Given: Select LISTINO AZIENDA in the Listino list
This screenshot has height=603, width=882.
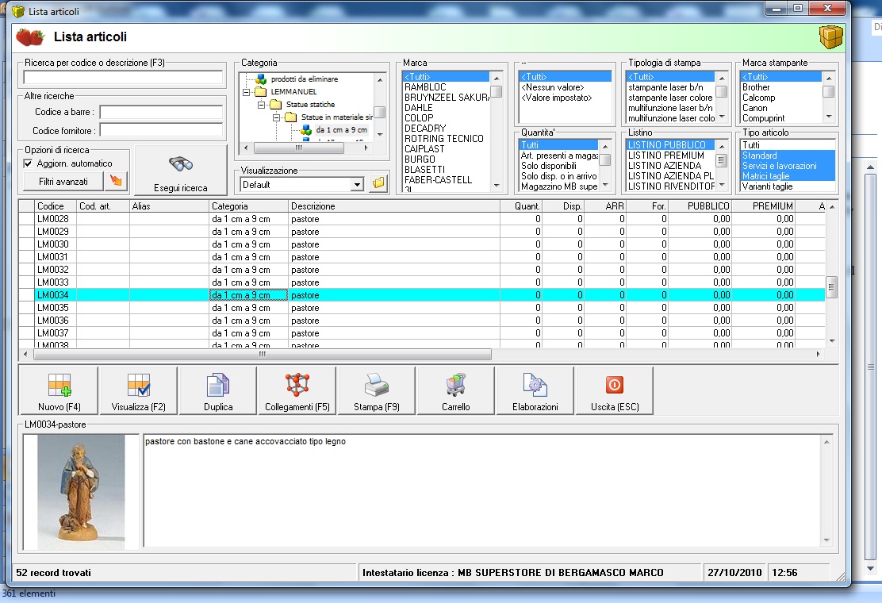Looking at the screenshot, I should pos(670,166).
